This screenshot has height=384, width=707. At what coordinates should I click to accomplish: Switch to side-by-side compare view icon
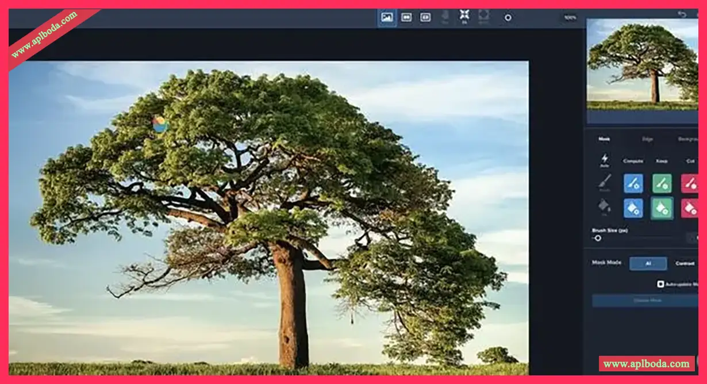[406, 18]
